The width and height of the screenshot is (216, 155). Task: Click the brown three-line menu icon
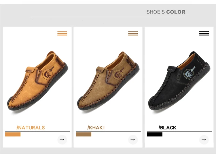(x=133, y=34)
